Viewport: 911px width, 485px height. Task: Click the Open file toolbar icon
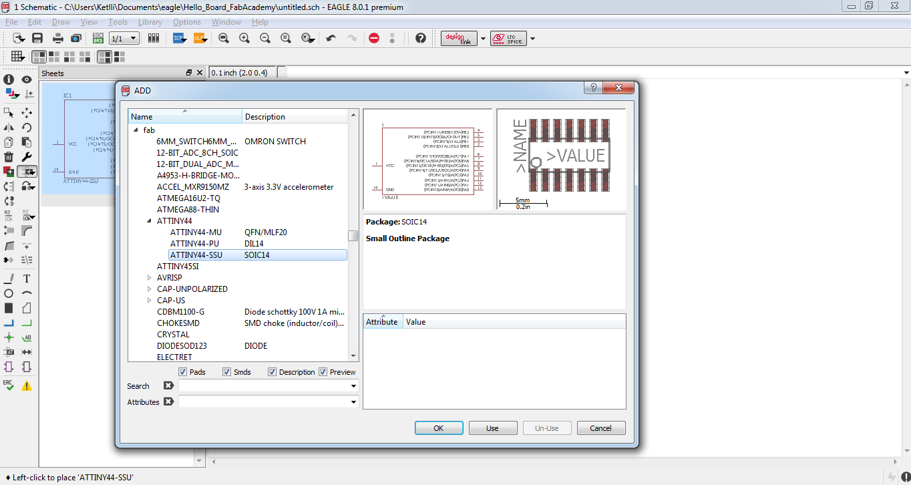click(x=18, y=38)
